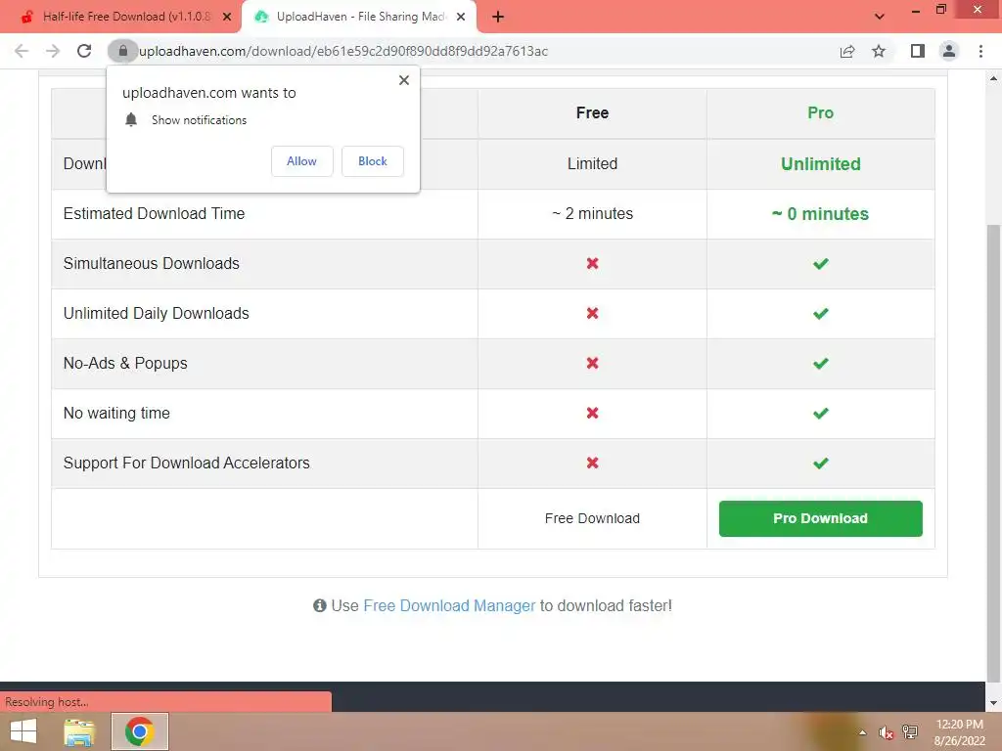The height and width of the screenshot is (751, 1002).
Task: Block notifications from uploadhaven.com
Action: [373, 161]
